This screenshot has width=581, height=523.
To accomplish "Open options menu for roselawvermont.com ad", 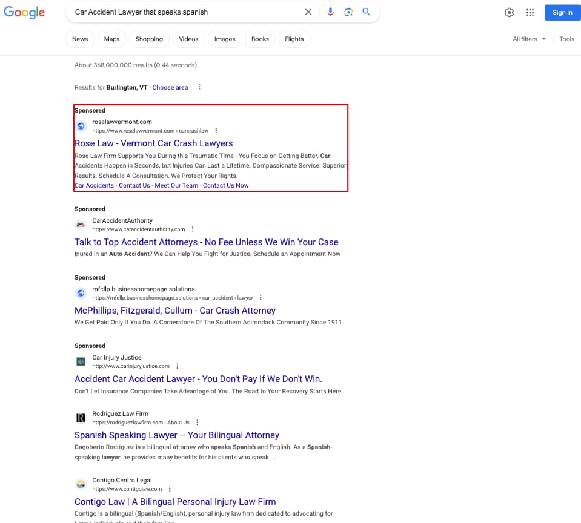I will (216, 131).
